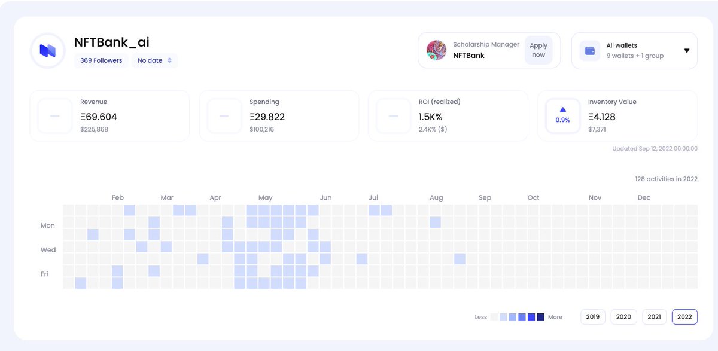718x351 pixels.
Task: Open the All wallets dropdown arrow
Action: [x=686, y=51]
